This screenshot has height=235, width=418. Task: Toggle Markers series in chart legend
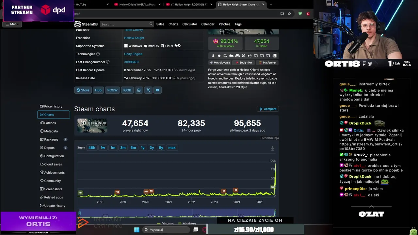pos(187,224)
